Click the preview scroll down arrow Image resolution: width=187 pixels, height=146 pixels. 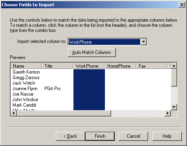pyautogui.click(x=174, y=107)
